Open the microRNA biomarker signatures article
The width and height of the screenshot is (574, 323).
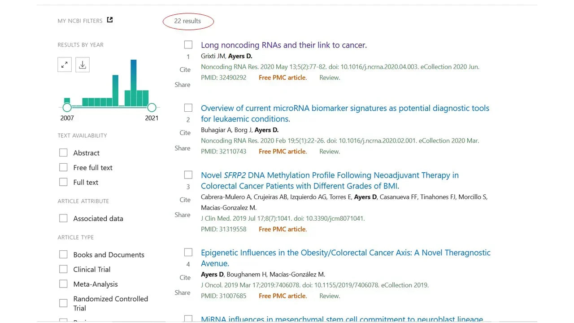[345, 113]
